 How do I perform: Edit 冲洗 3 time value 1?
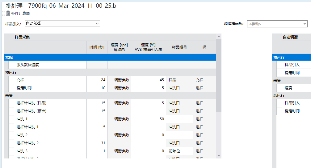97,151
